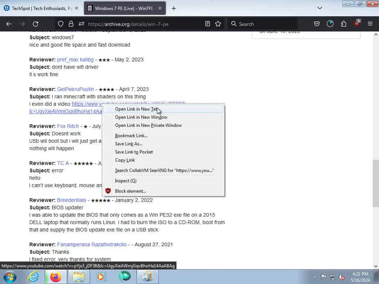Click the Windows Start orb
Screen dimensions: 379x284
[10, 277]
